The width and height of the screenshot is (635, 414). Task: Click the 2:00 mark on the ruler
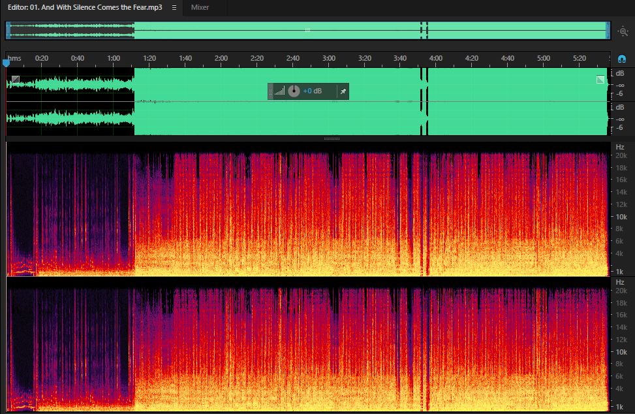(x=221, y=58)
